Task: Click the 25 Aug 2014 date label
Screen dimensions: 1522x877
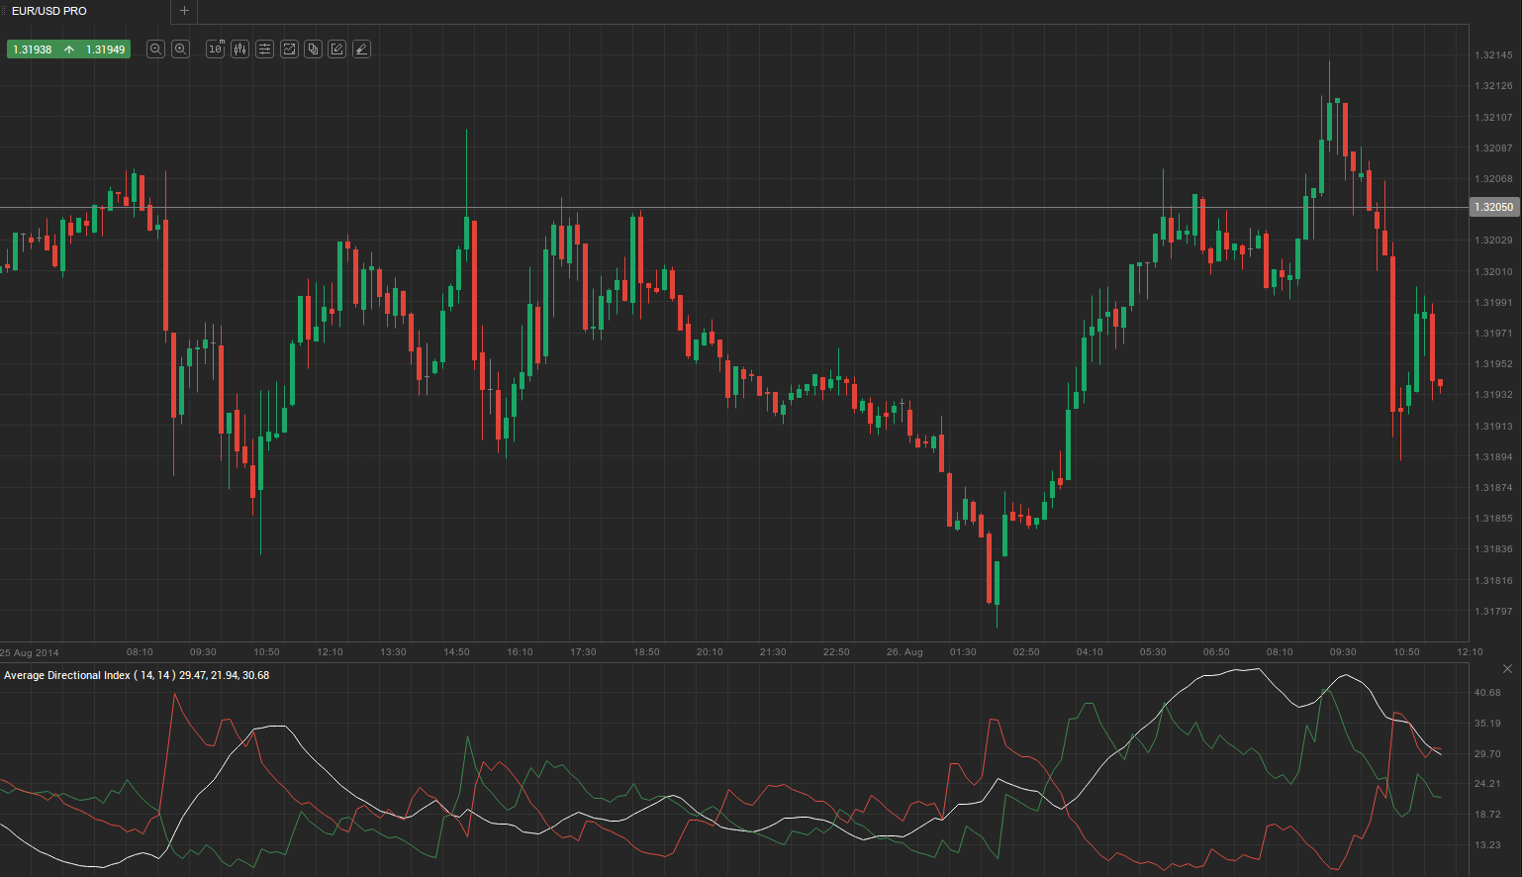Action: pyautogui.click(x=30, y=652)
